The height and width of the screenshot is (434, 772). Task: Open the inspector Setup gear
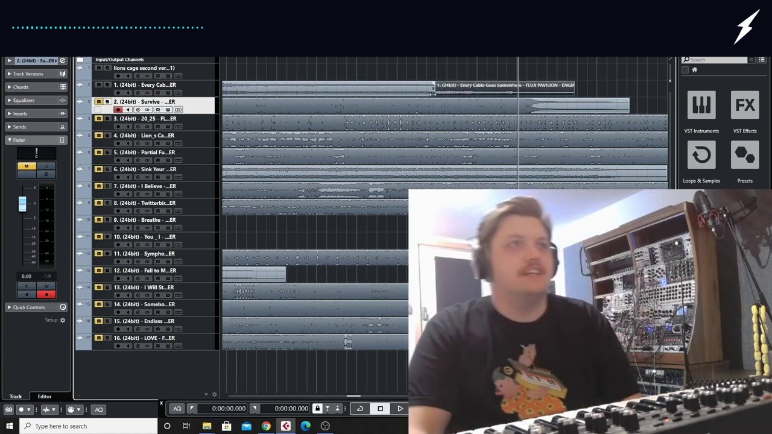[x=62, y=320]
